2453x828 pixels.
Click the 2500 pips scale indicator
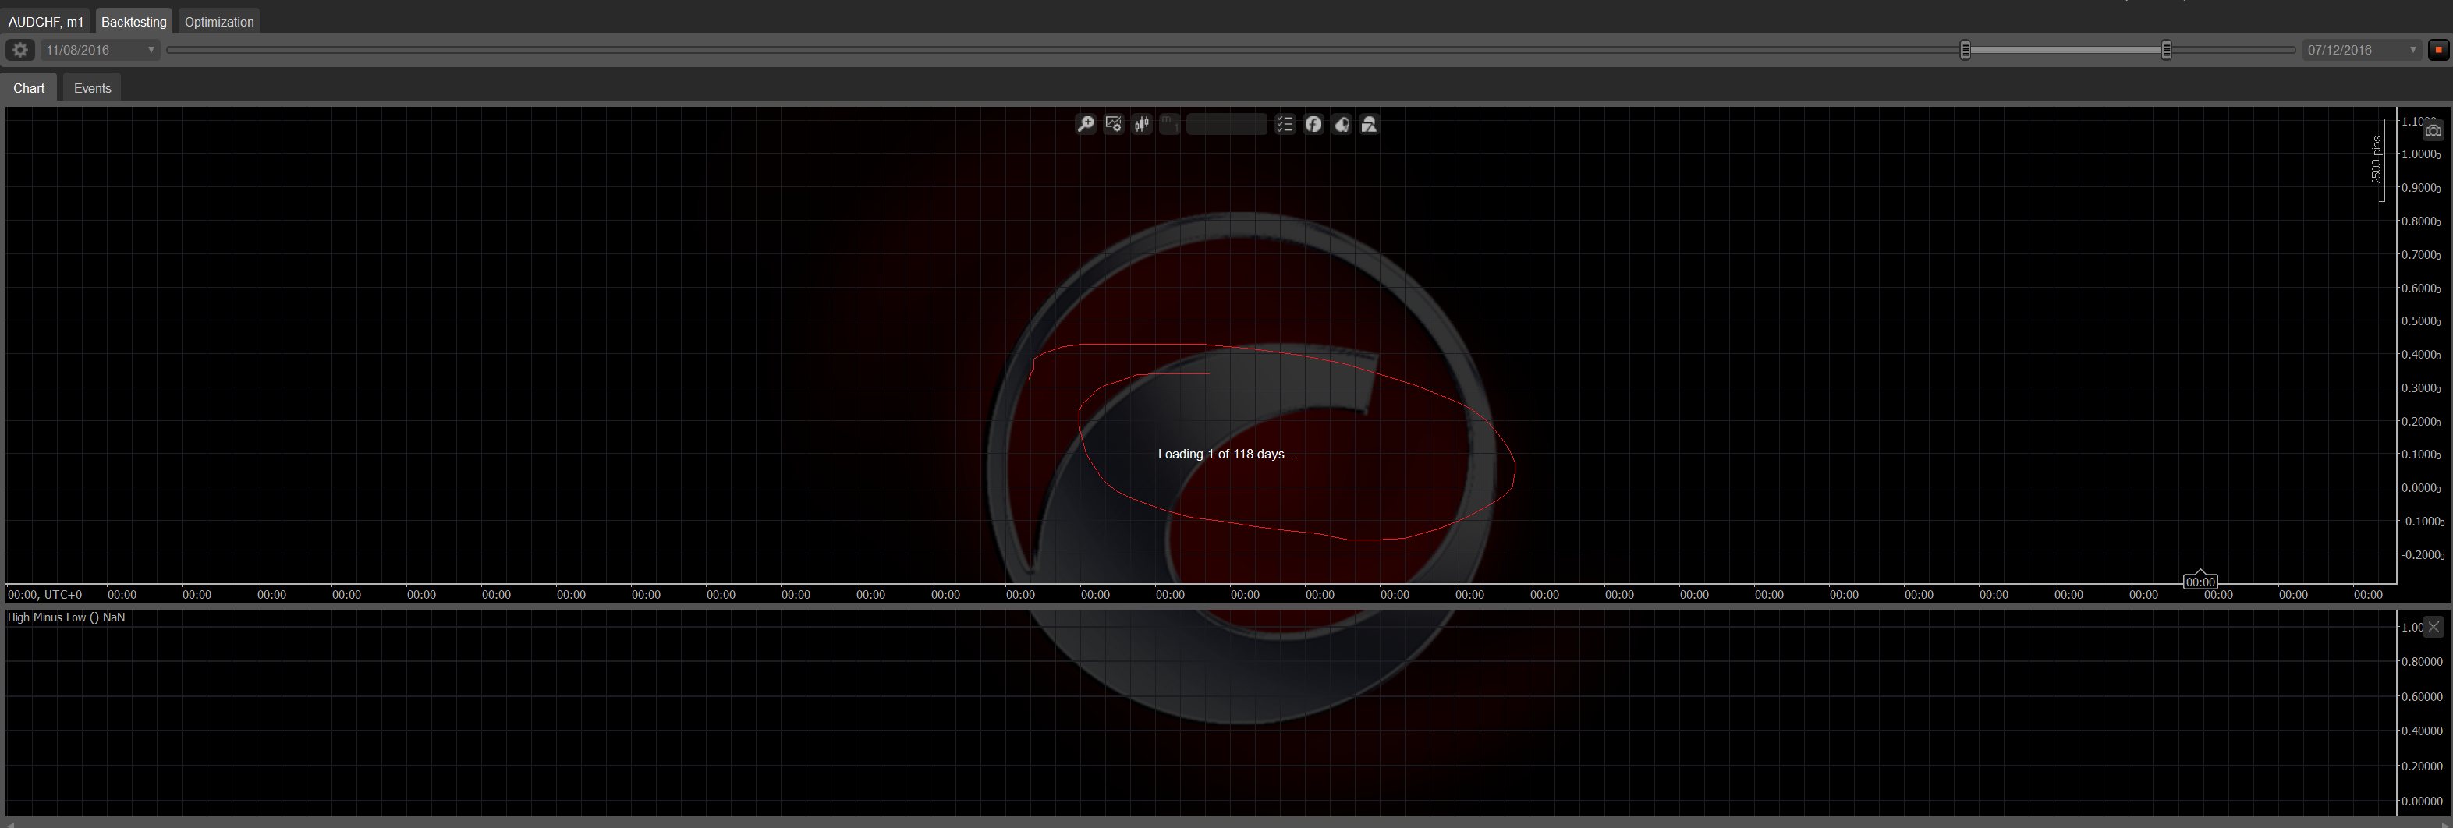pos(2377,160)
